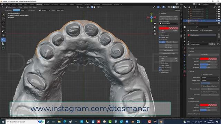Select the Annotate tool
This screenshot has width=221, height=124.
click(3, 40)
